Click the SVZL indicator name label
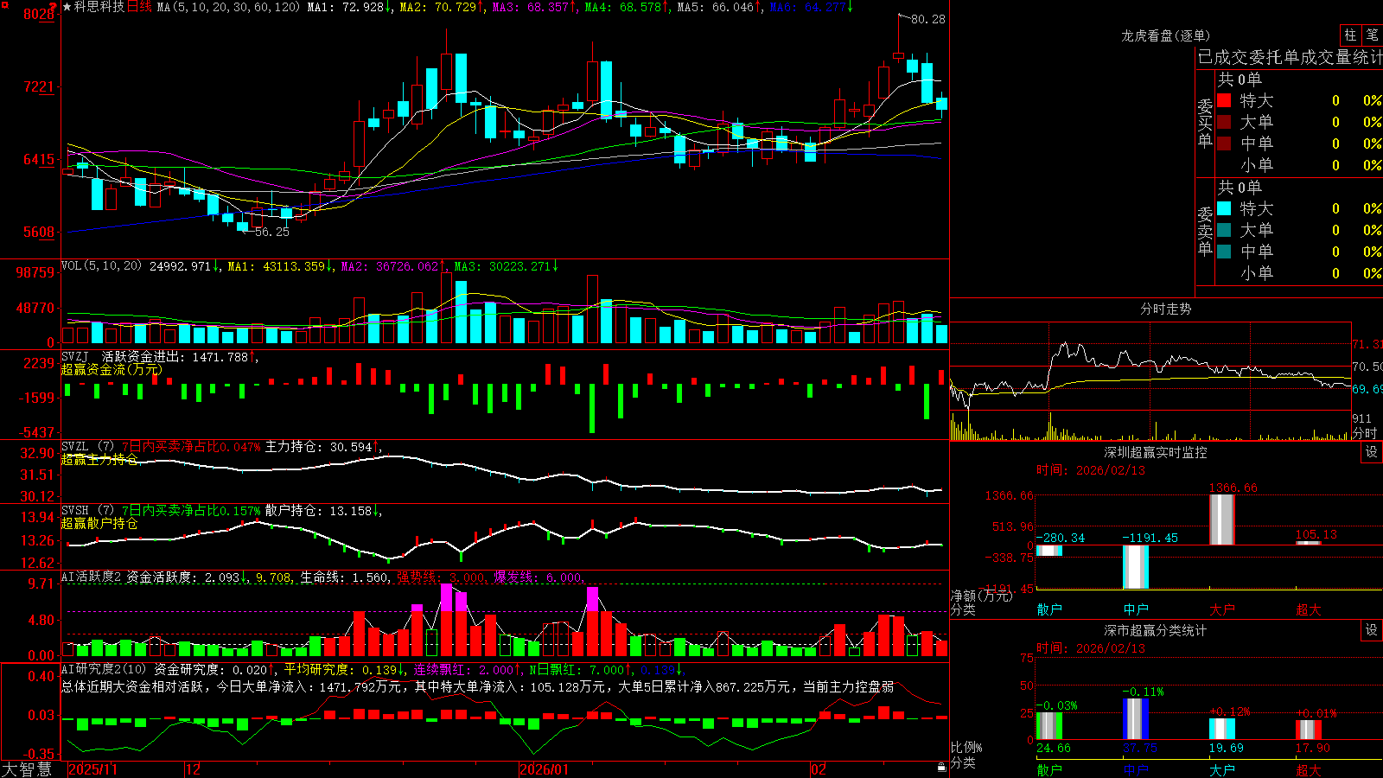Image resolution: width=1383 pixels, height=778 pixels. tap(75, 447)
